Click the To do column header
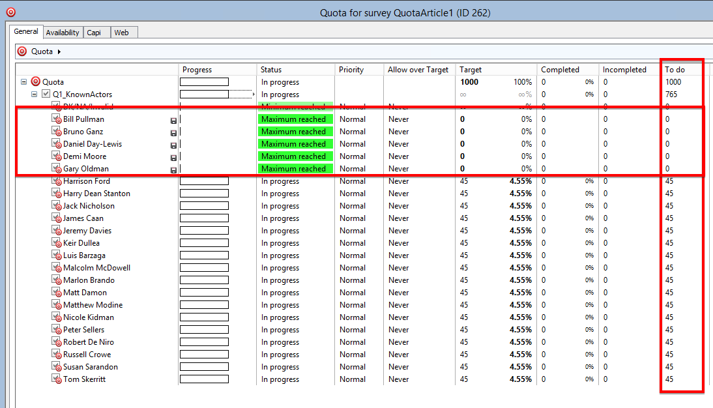713x408 pixels. click(x=682, y=70)
